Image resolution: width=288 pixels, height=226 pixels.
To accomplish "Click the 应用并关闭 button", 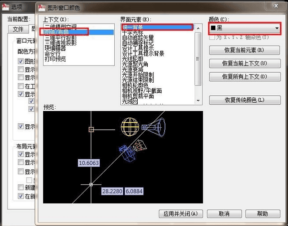I will point(181,213).
